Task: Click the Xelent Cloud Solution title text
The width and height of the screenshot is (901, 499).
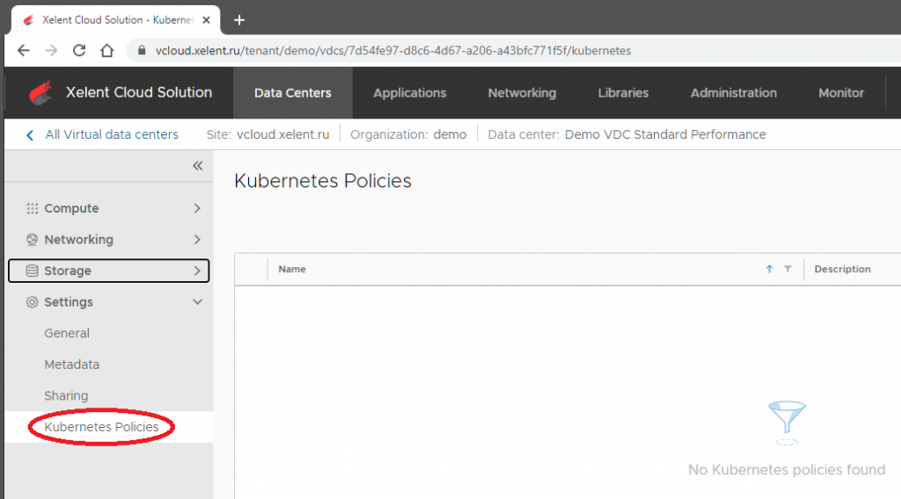Action: 139,92
